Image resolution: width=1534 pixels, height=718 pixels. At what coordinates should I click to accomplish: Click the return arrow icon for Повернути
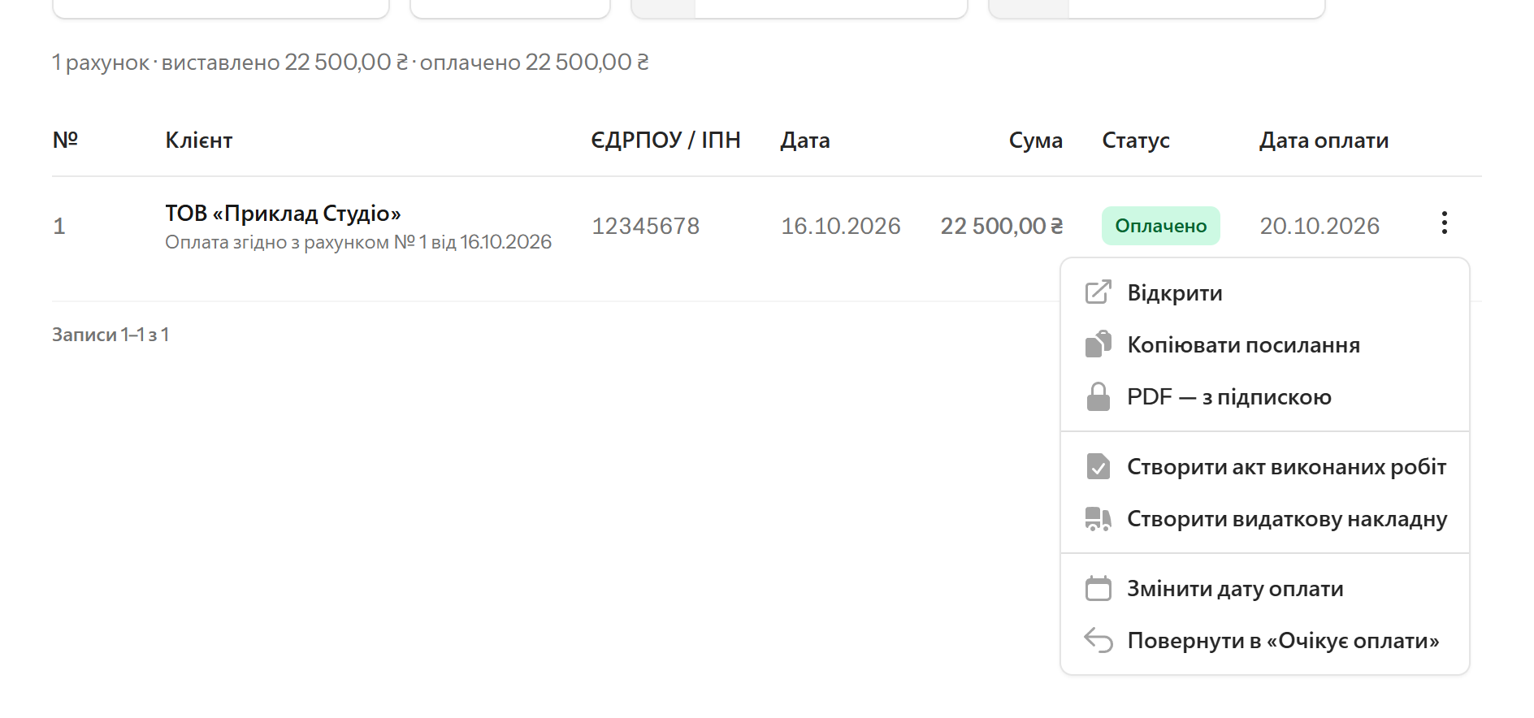click(x=1098, y=640)
